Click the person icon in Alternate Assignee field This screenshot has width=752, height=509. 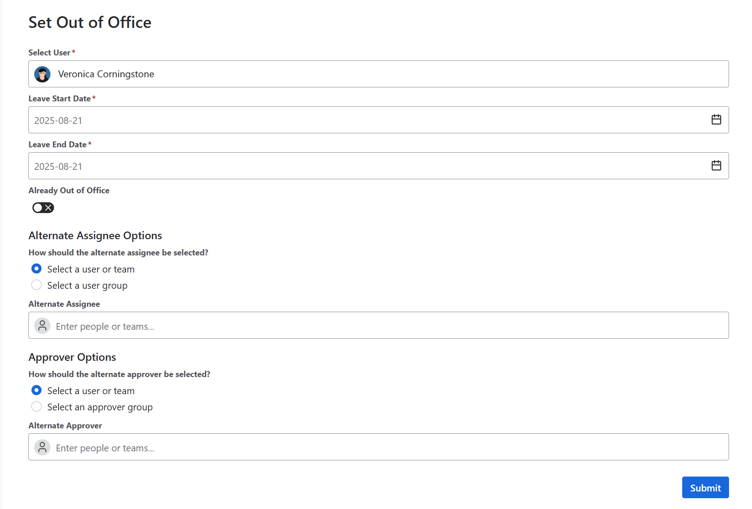pos(42,326)
